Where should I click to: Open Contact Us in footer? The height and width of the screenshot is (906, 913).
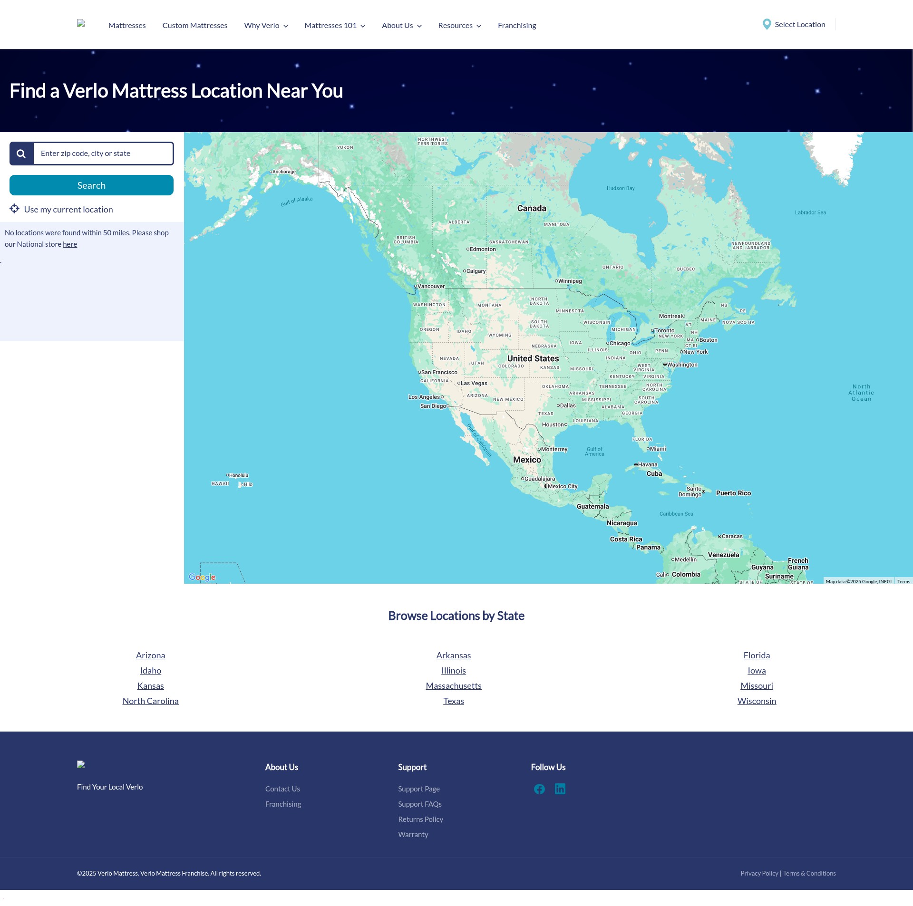282,789
